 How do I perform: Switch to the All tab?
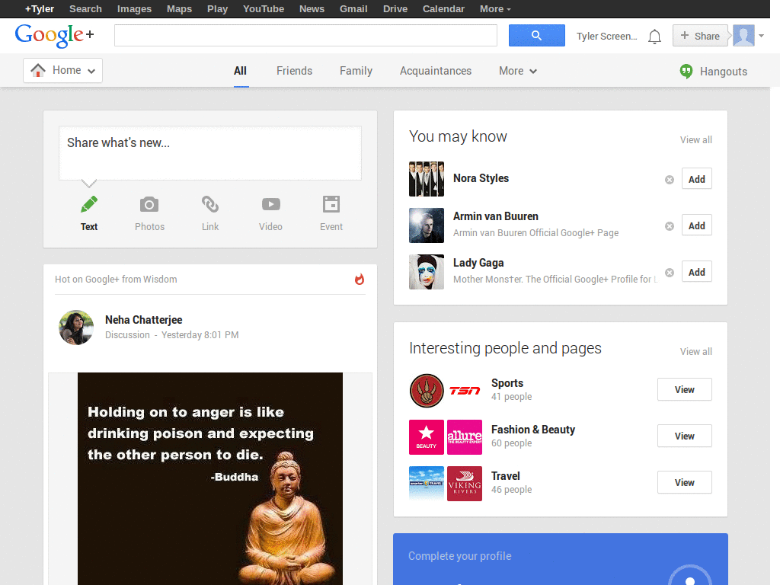point(240,71)
